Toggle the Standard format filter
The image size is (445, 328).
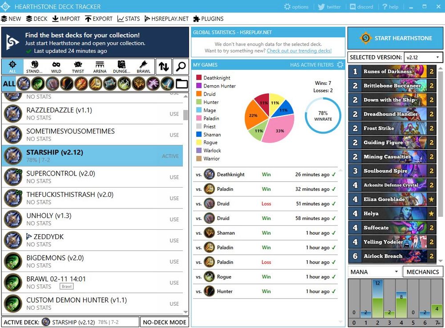tap(34, 67)
